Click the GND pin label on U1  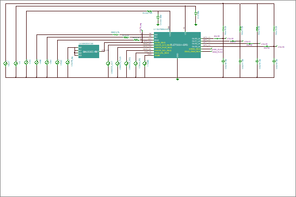[x=178, y=55]
